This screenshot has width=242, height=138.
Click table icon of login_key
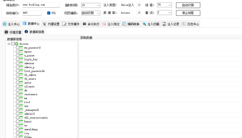coord(21,59)
